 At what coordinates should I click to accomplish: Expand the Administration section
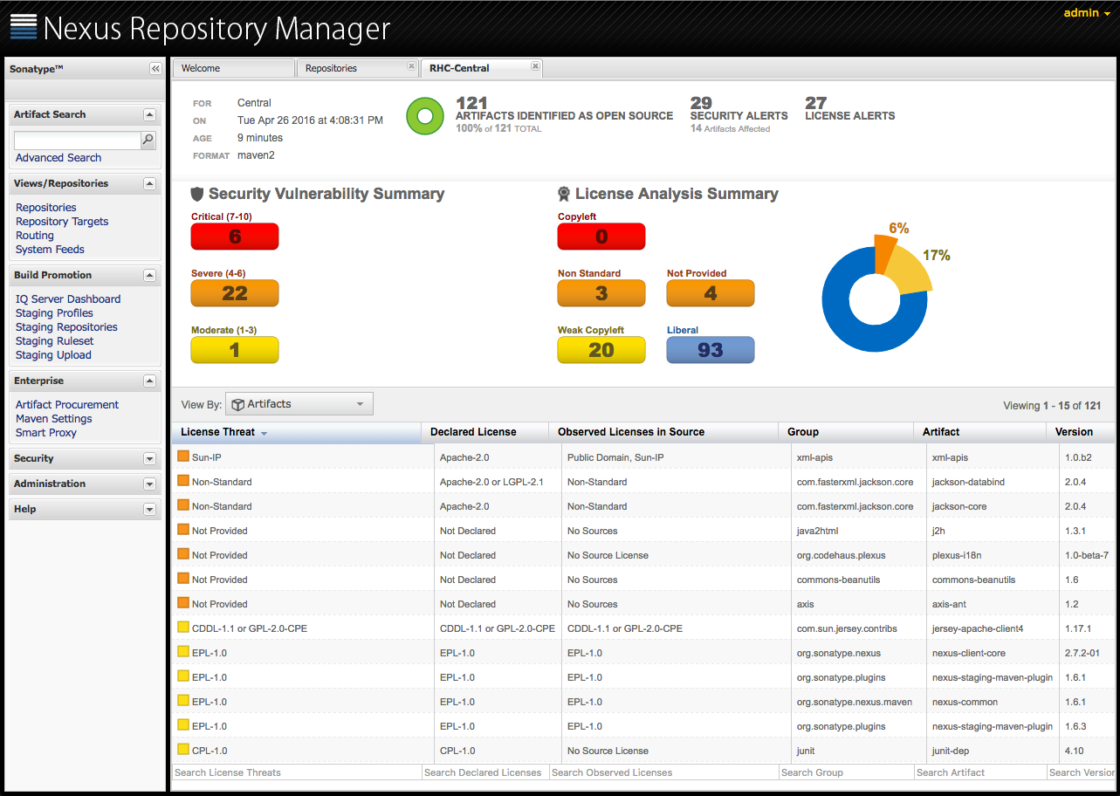tap(149, 484)
